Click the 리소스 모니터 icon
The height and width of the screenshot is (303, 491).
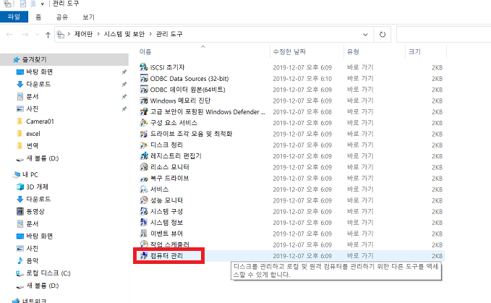144,167
